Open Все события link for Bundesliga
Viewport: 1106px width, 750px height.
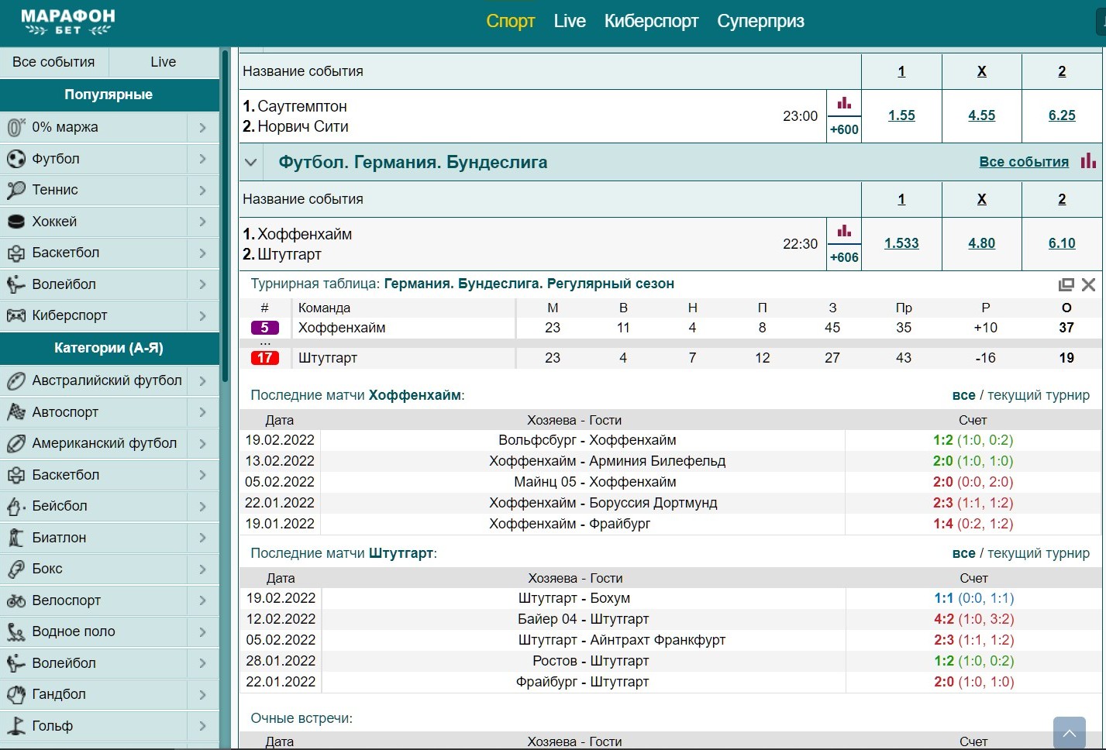tap(1024, 162)
